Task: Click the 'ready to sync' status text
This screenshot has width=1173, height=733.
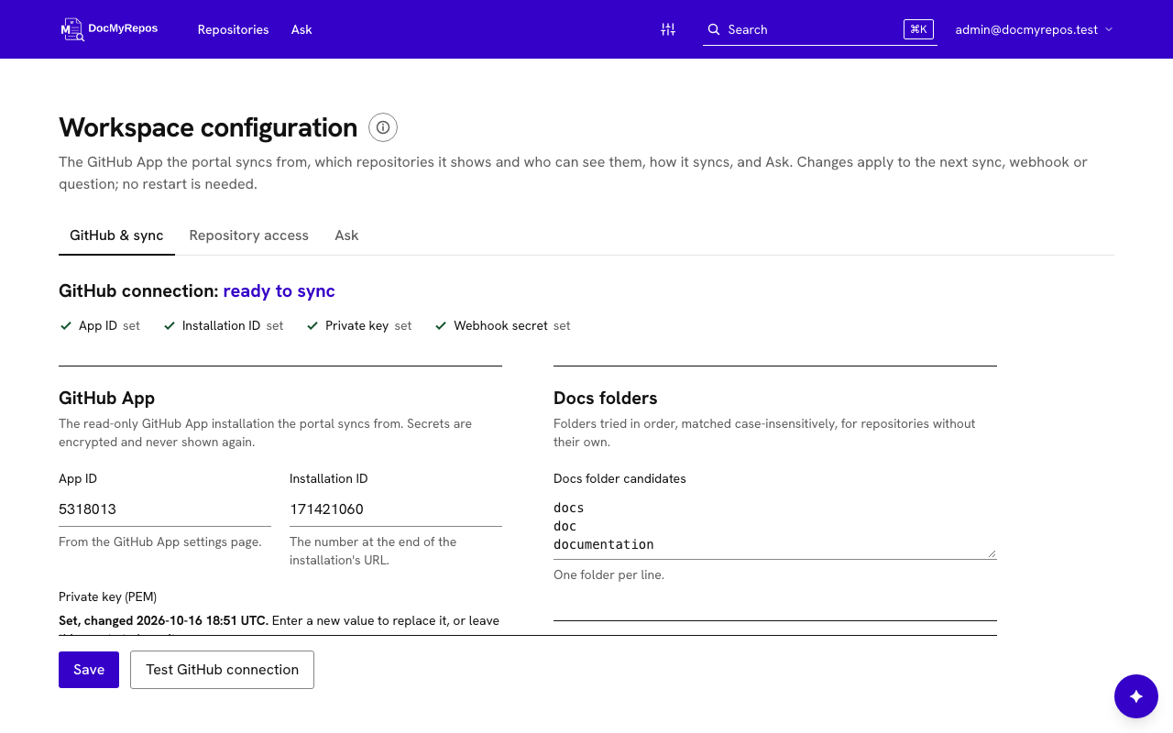Action: coord(280,291)
